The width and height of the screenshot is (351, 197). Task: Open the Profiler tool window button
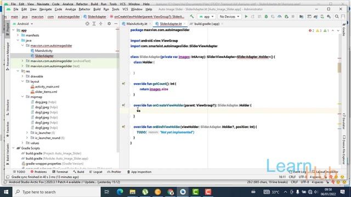pos(114,172)
